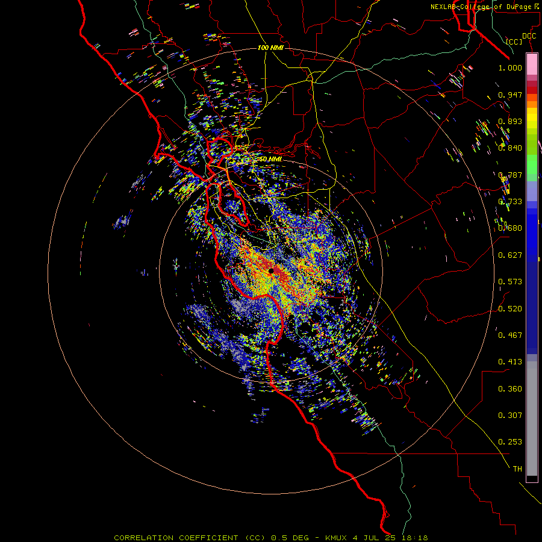Click the 0.840 value on the scale

tap(510, 148)
